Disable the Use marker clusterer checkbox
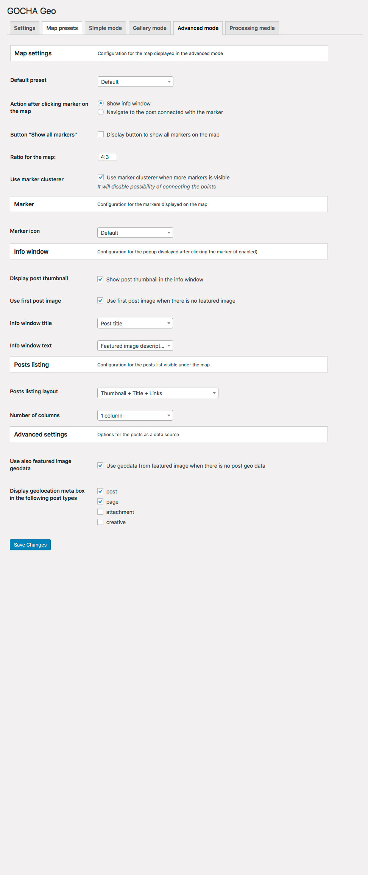The height and width of the screenshot is (875, 368). (101, 177)
